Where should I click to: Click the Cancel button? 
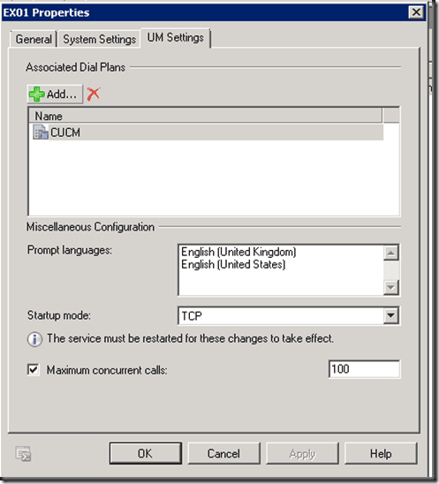tap(223, 453)
